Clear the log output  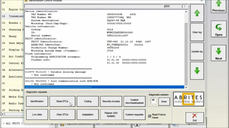point(197,32)
